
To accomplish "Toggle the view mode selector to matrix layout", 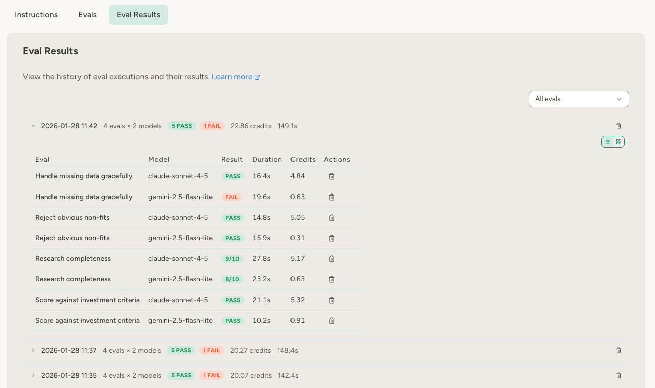I will [x=619, y=142].
